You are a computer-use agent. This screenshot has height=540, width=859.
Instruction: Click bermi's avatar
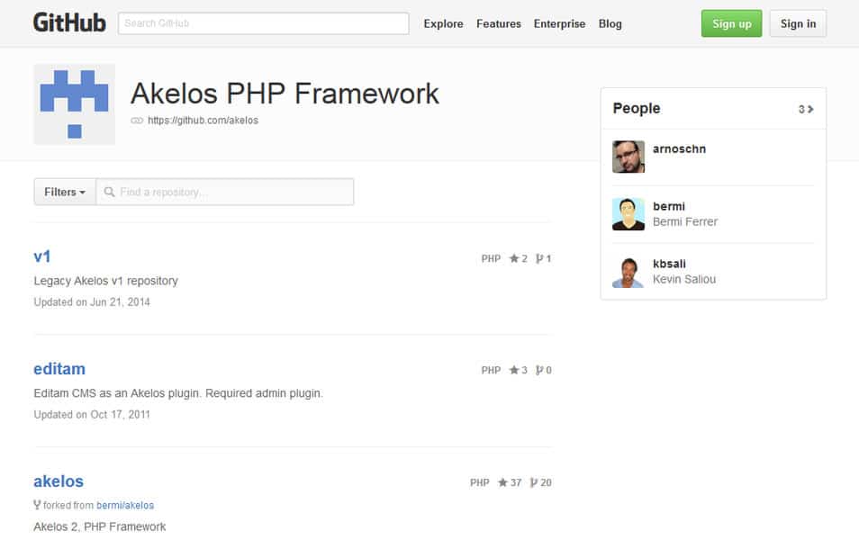pos(628,214)
